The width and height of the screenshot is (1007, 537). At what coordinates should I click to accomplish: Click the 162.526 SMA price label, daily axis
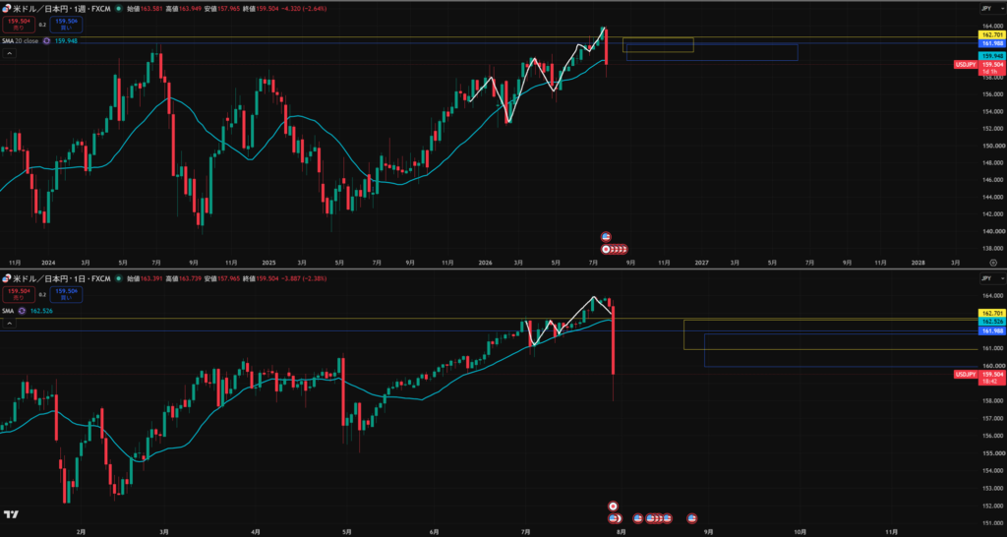tap(992, 321)
